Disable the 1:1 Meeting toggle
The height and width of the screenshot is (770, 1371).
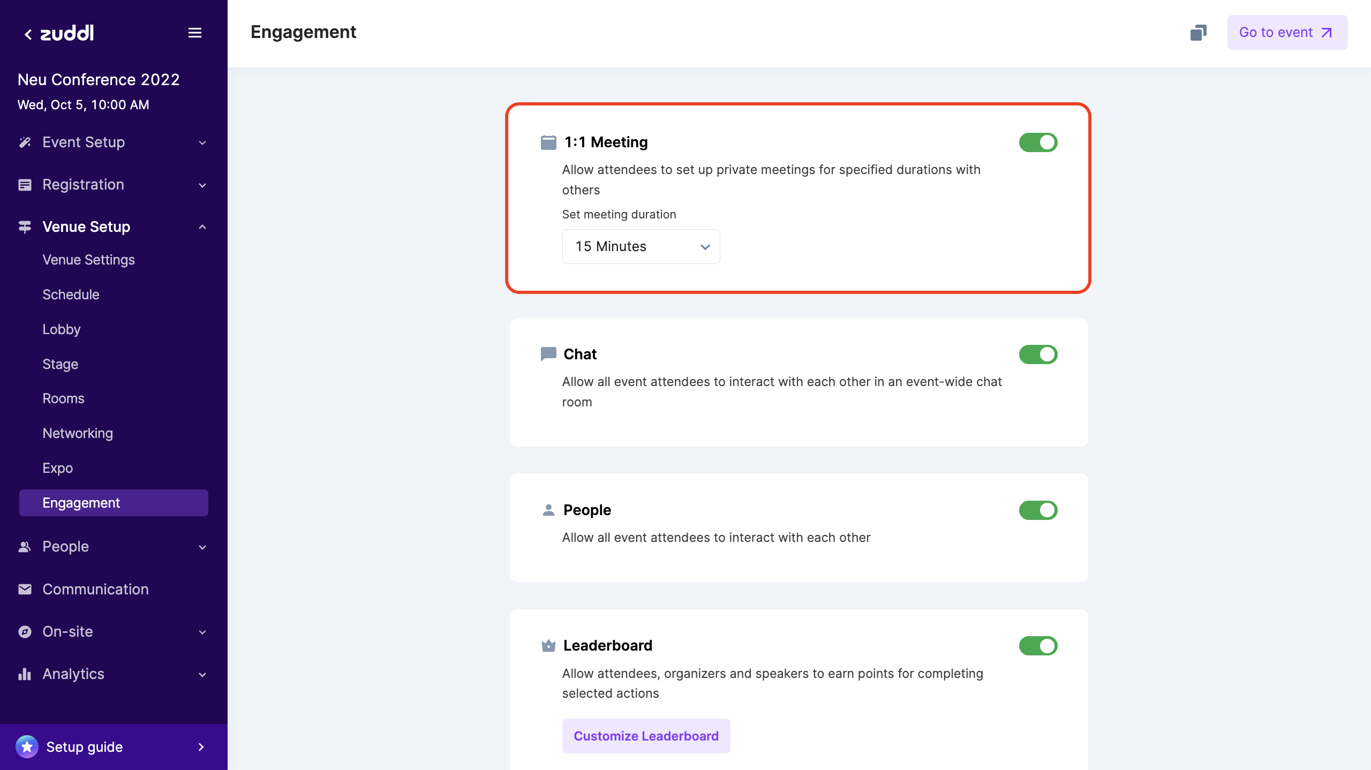[1038, 142]
